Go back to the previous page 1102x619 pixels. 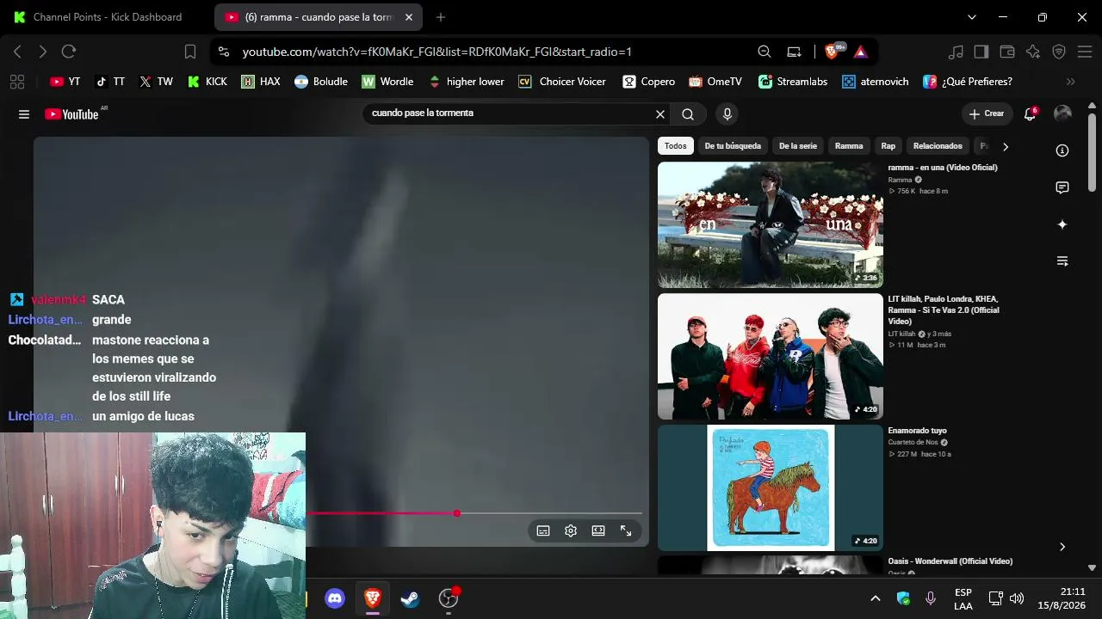point(17,52)
